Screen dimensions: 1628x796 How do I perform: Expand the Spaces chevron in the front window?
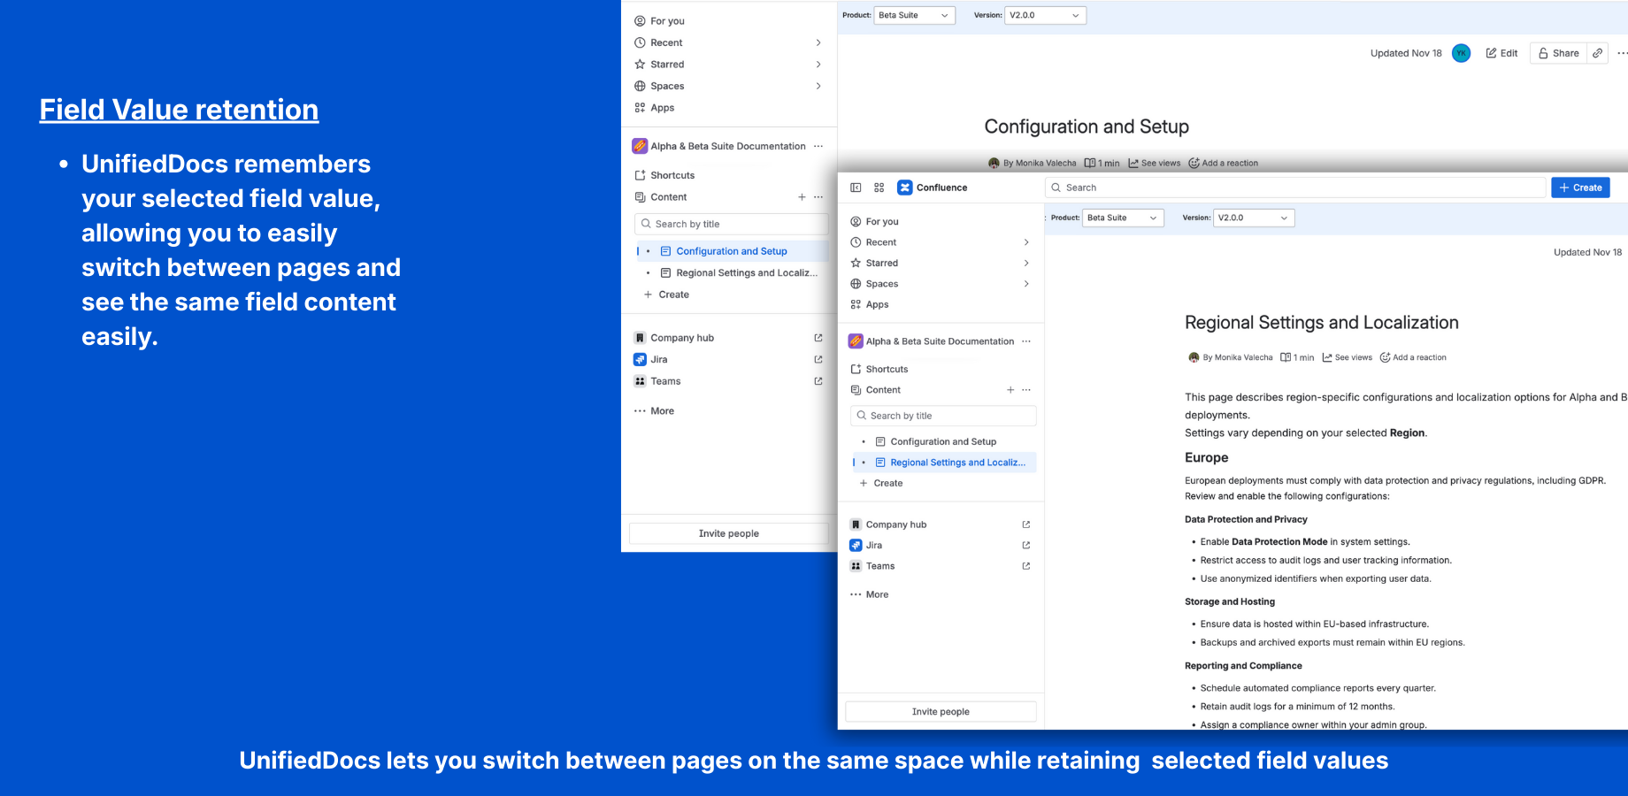tap(1026, 284)
